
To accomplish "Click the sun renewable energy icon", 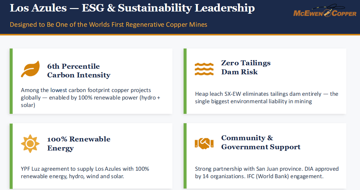I will coord(30,144).
